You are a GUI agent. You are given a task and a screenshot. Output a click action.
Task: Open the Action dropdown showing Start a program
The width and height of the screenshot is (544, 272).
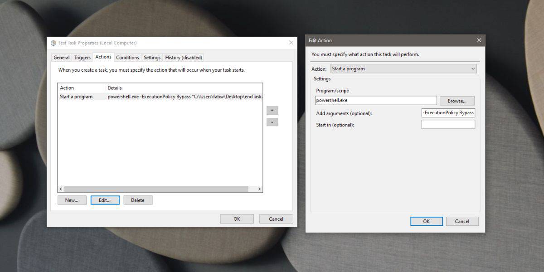coord(403,69)
